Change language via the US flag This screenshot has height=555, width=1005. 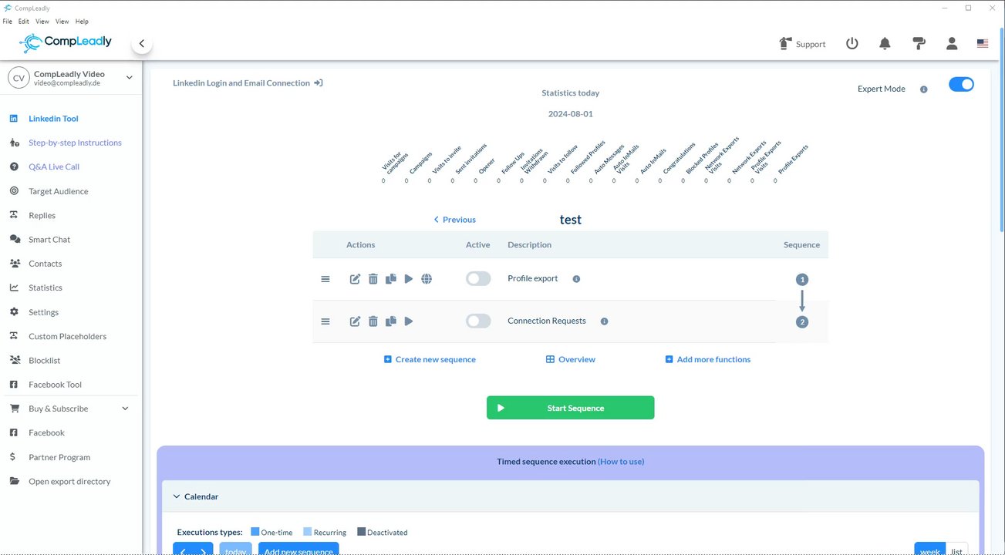coord(983,44)
